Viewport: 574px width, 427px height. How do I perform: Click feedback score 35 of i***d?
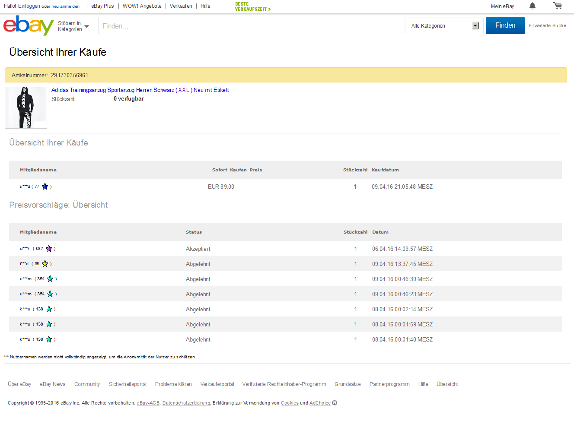click(x=37, y=264)
